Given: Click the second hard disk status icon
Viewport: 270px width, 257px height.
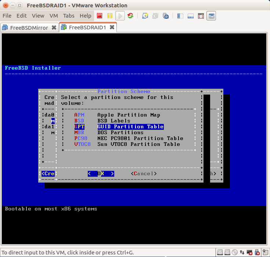Looking at the screenshot, I should (227, 252).
